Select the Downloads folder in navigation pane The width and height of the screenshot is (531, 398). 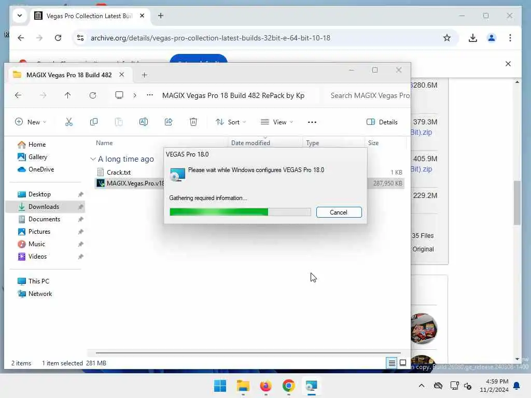tap(45, 207)
